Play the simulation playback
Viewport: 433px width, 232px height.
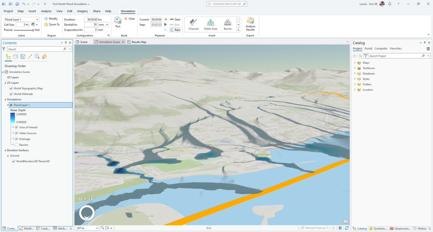tap(166, 24)
